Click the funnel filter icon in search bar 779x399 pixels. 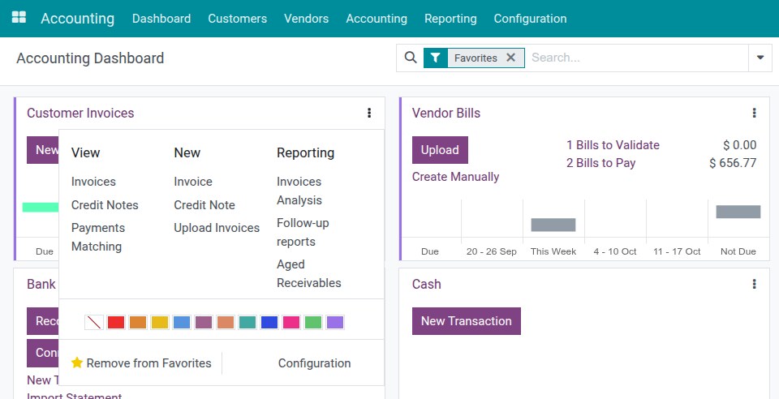435,58
